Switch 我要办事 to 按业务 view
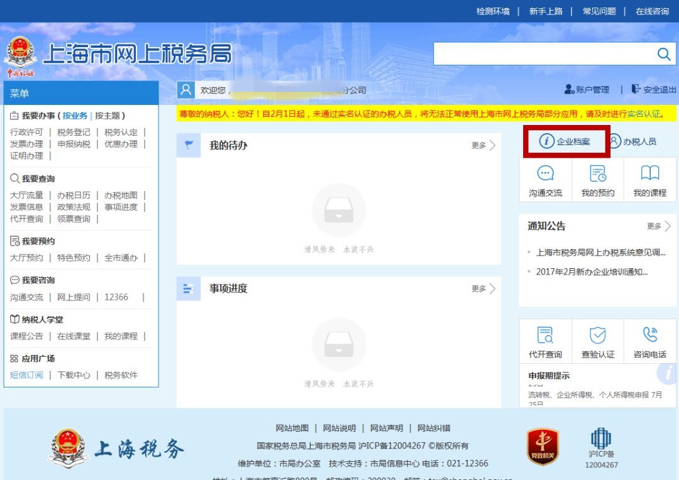 (75, 116)
